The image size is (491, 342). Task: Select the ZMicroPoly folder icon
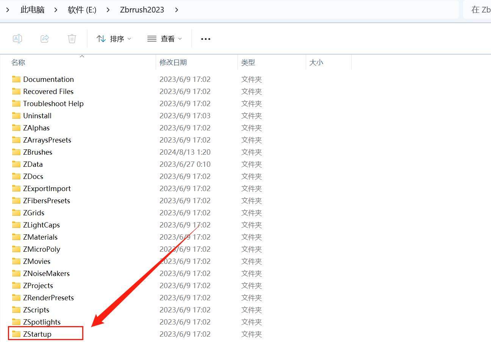(16, 249)
